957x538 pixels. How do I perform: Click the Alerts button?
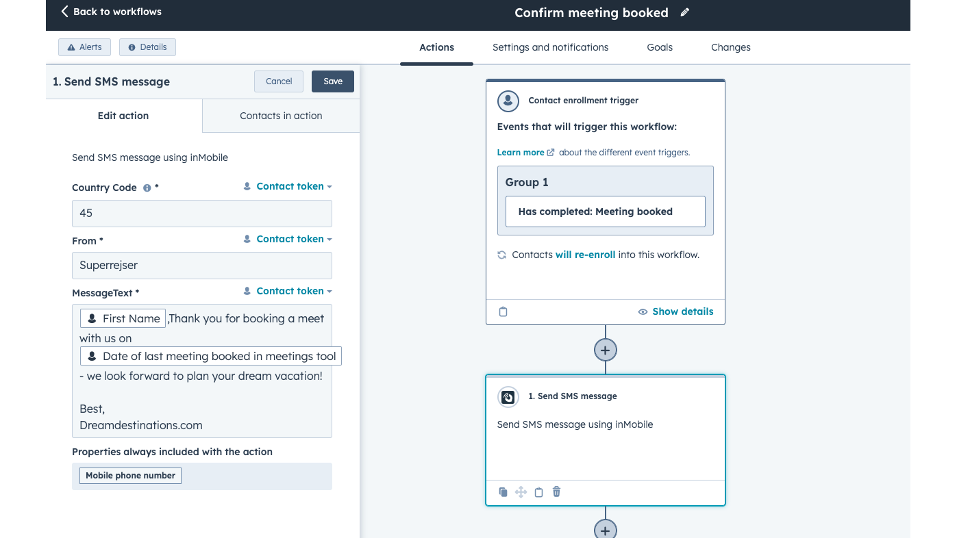(x=84, y=47)
